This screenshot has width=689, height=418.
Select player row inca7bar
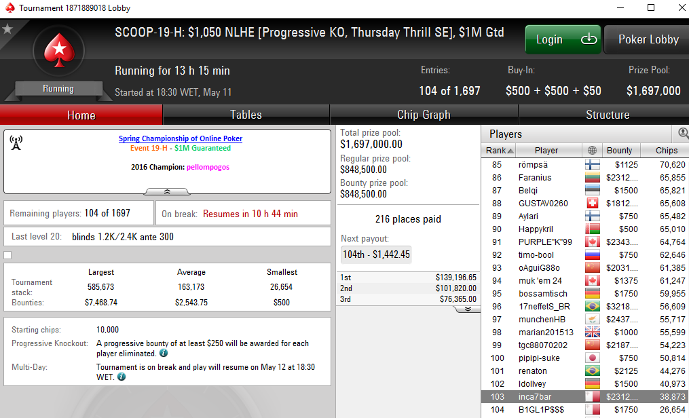coord(585,397)
